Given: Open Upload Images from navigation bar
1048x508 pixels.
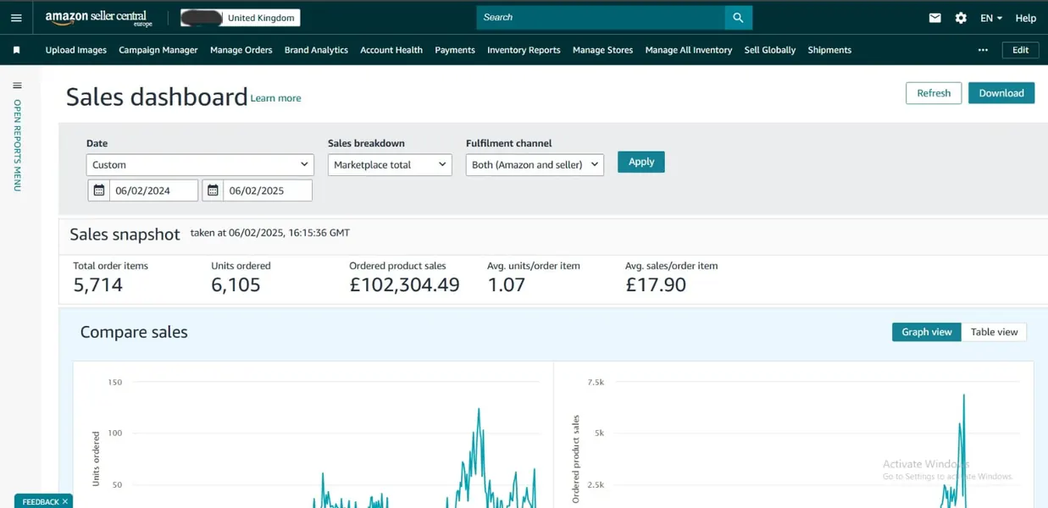Looking at the screenshot, I should tap(76, 50).
